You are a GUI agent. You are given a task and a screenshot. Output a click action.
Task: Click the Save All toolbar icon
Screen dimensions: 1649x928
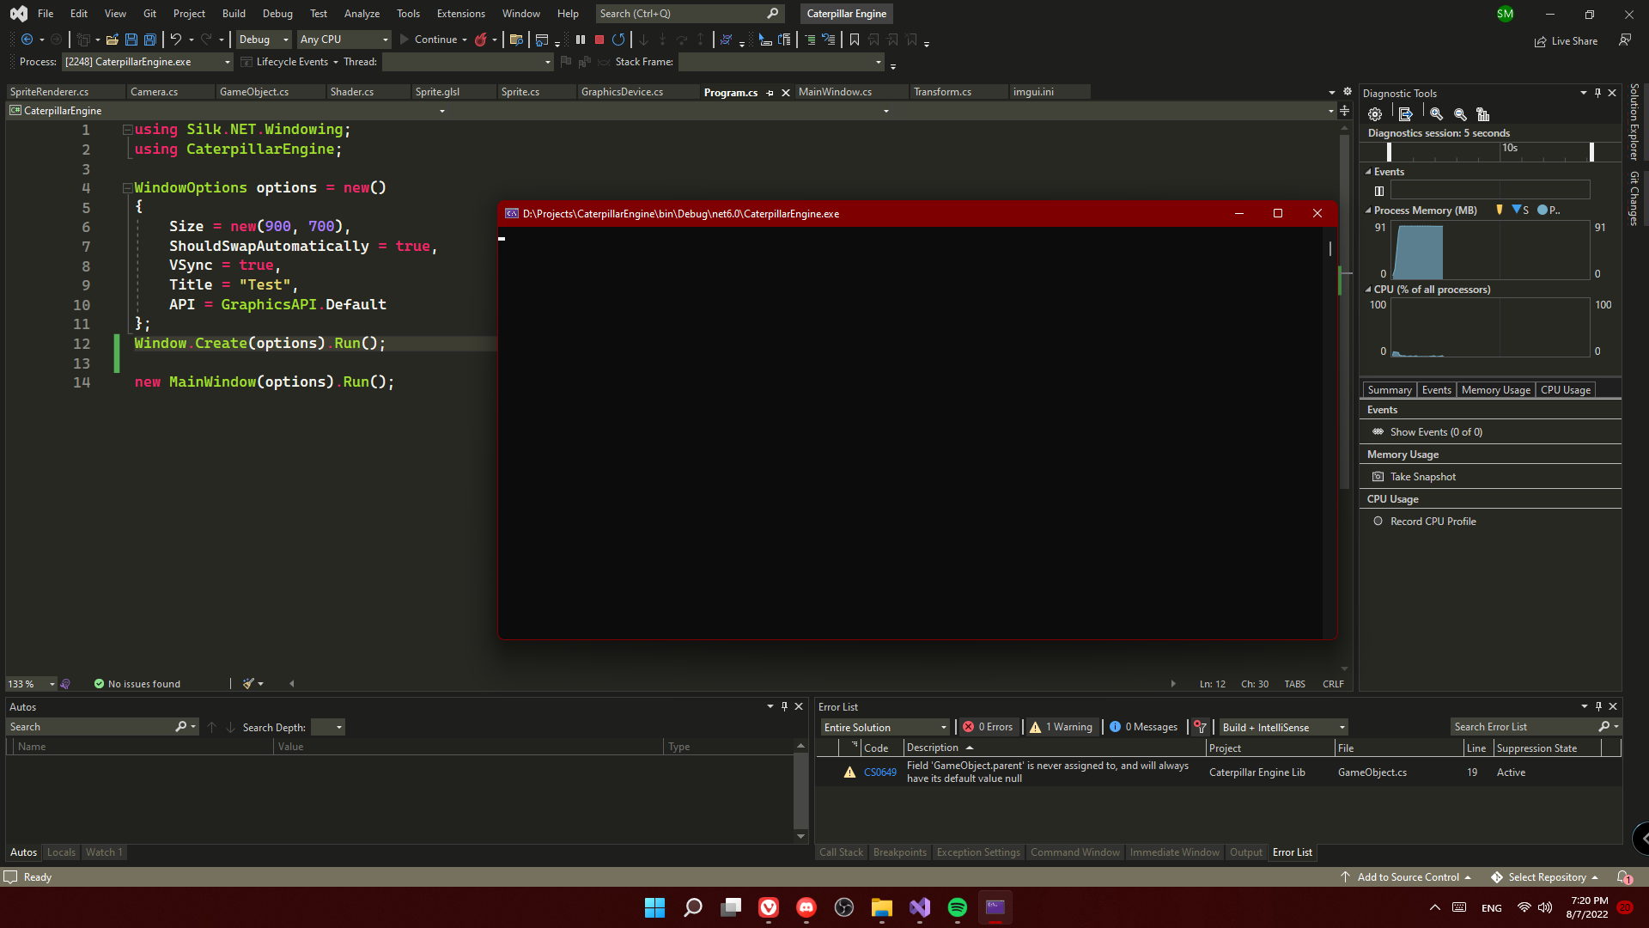(150, 40)
